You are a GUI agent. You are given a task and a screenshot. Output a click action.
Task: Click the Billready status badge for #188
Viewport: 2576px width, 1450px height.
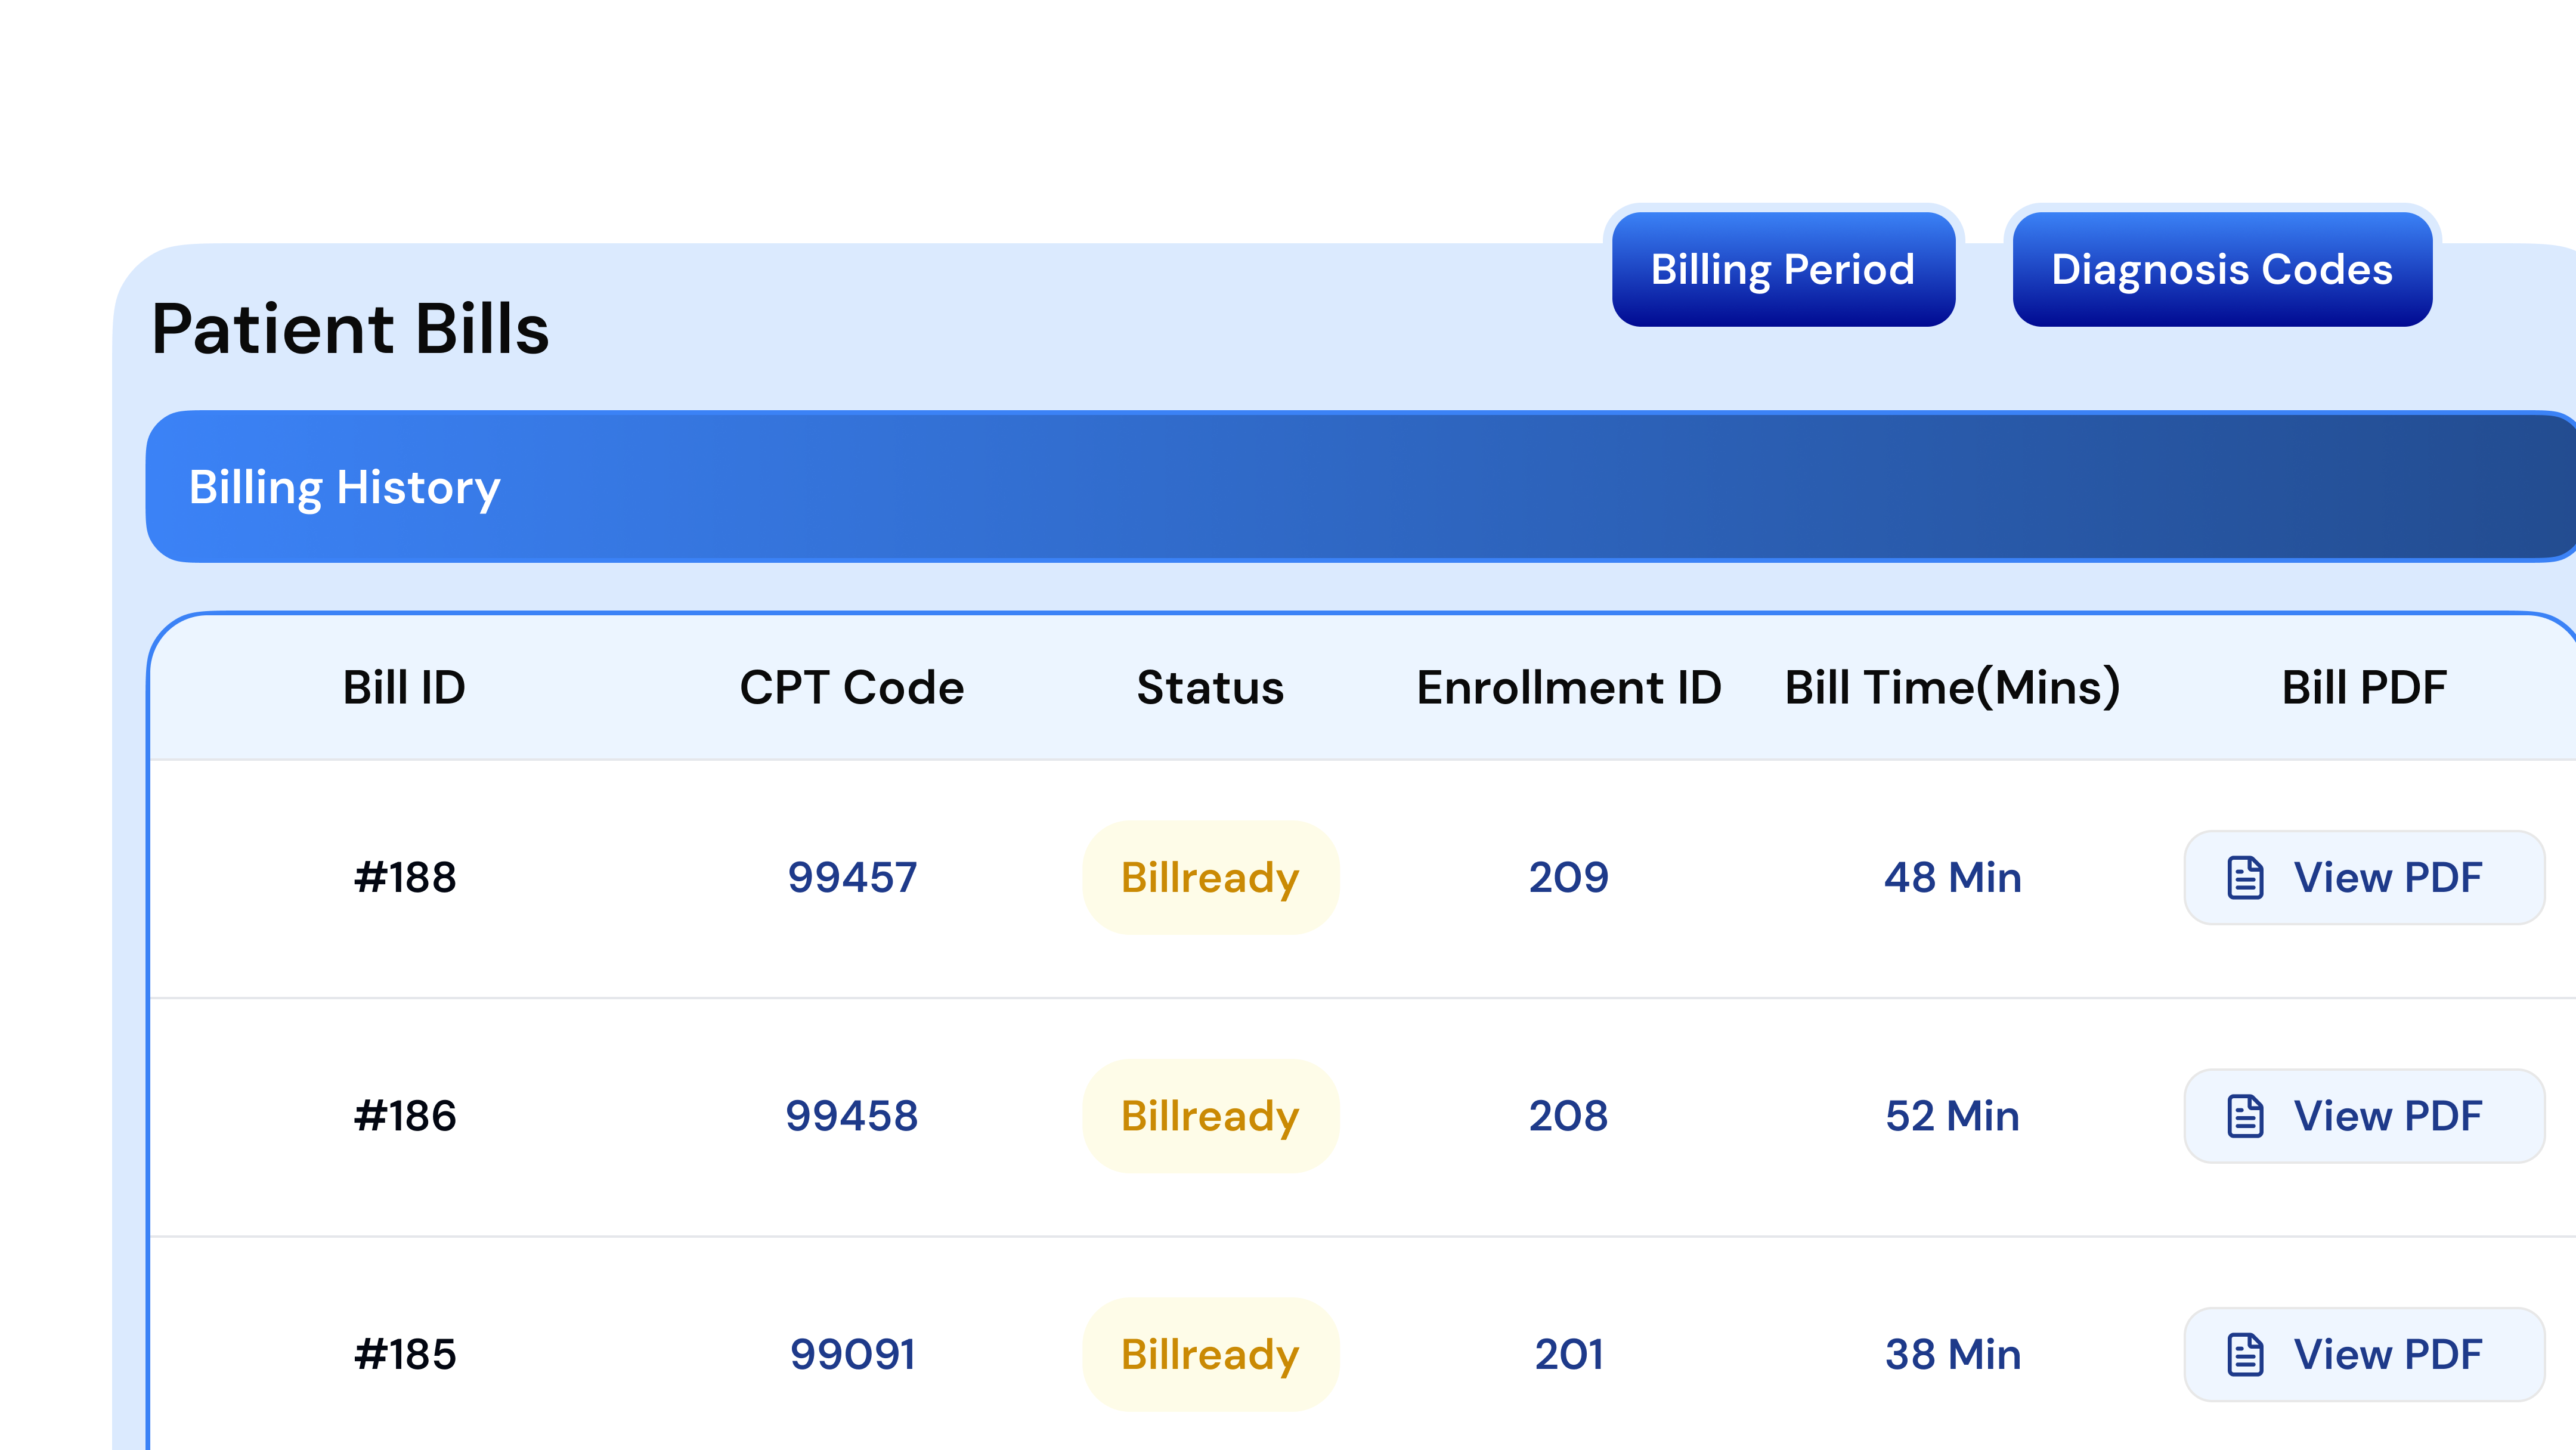coord(1210,877)
